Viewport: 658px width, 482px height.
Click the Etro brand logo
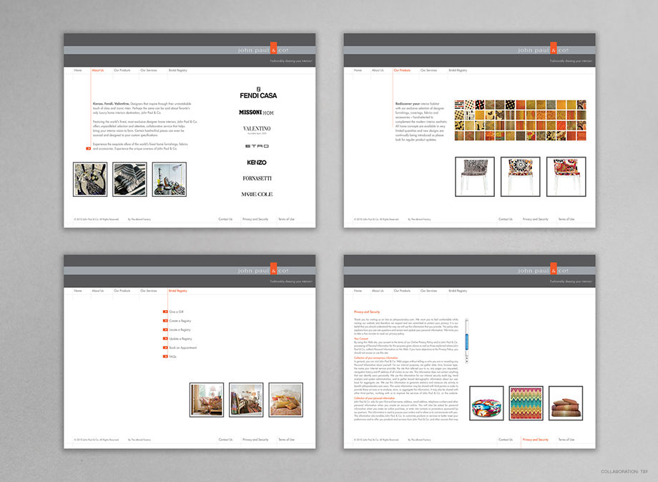[x=257, y=146]
